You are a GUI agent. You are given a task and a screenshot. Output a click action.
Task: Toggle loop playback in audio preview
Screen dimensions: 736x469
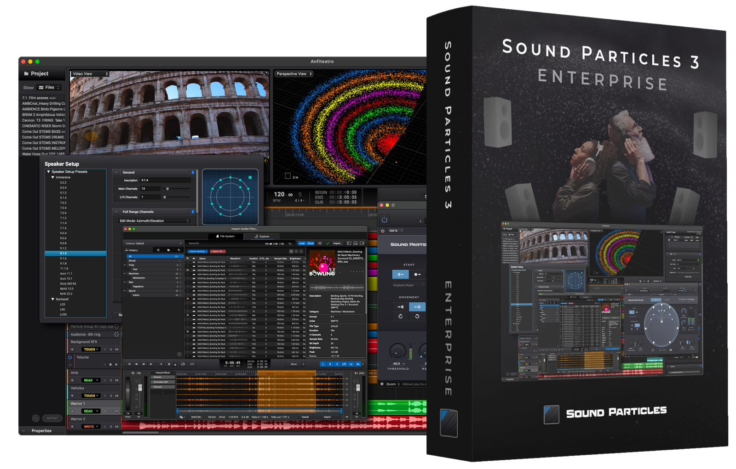pyautogui.click(x=183, y=364)
